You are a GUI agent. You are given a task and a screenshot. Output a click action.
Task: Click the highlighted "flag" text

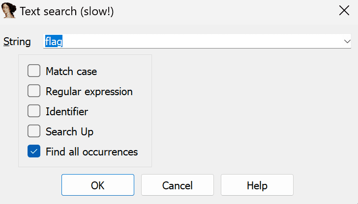click(54, 41)
